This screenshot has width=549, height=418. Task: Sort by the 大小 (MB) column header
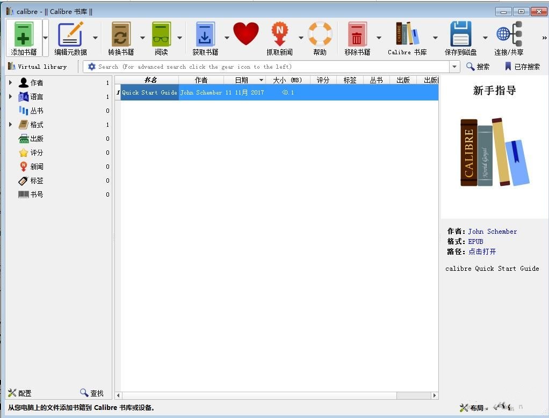[x=288, y=80]
